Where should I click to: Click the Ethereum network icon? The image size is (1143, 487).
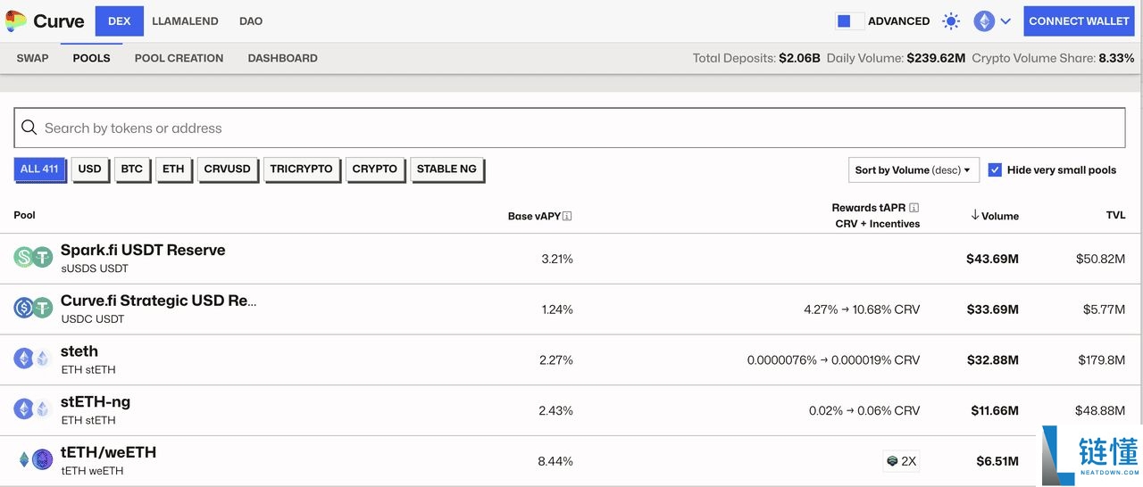coord(983,21)
